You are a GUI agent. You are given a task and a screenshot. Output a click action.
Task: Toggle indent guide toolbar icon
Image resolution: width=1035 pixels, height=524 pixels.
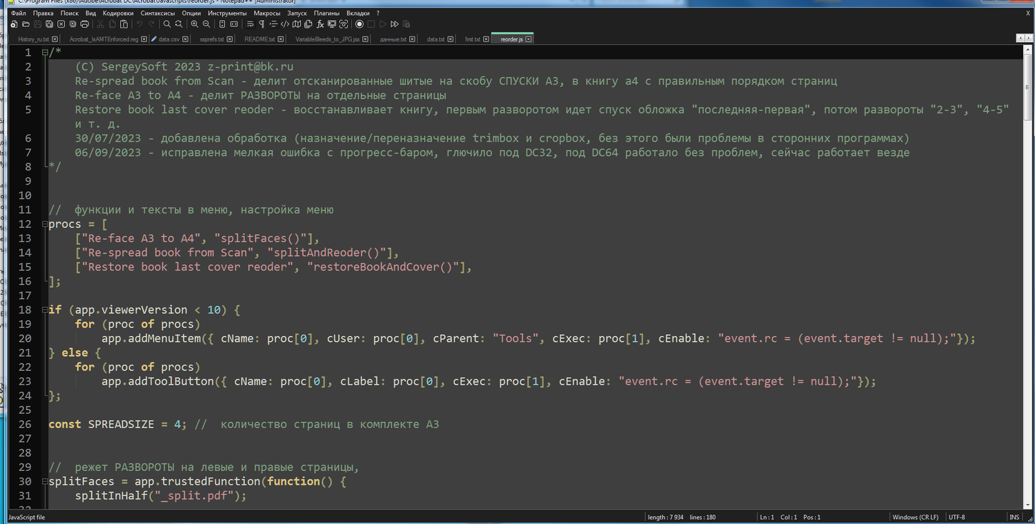273,24
